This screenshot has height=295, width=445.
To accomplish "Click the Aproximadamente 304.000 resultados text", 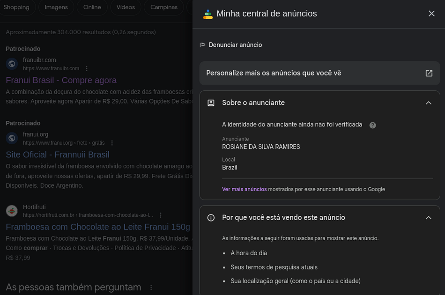I will (81, 32).
